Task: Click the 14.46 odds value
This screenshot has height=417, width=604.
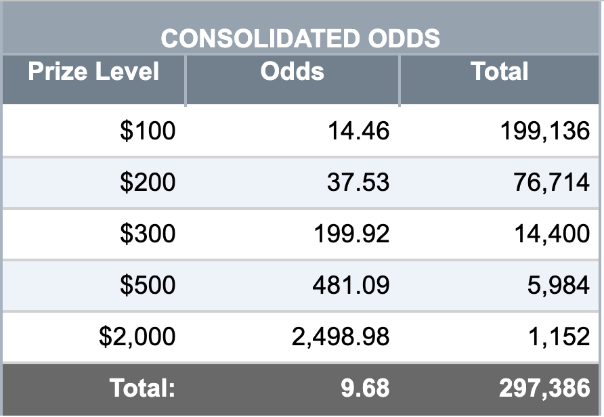Action: point(358,131)
